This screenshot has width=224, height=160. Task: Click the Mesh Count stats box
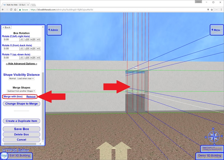pyautogui.click(x=212, y=149)
